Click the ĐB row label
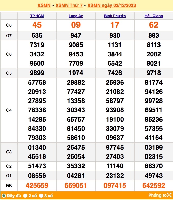 coord(9,186)
